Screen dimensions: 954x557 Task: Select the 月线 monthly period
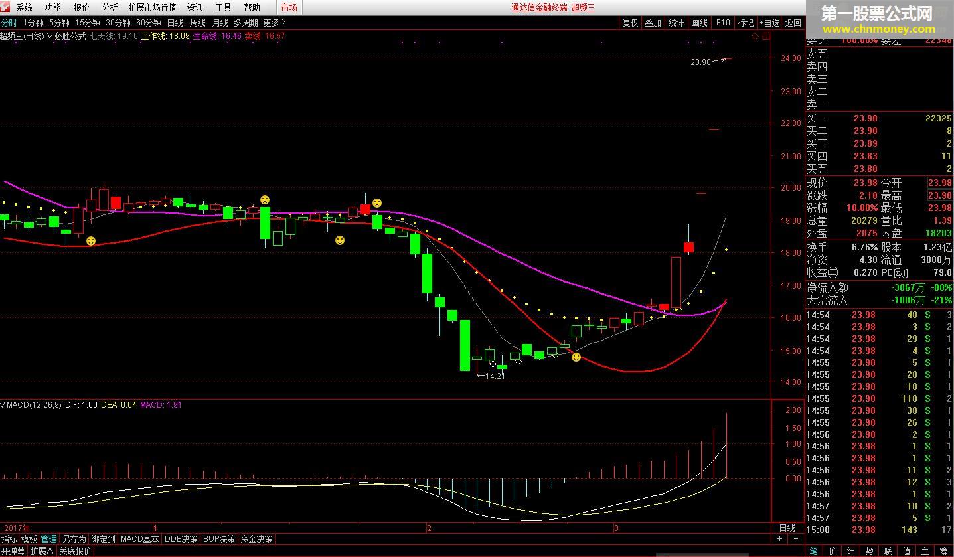tap(220, 23)
